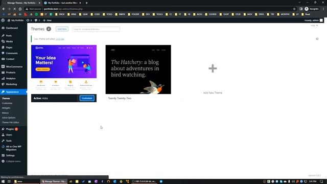
Task: Open Posts in the admin sidebar
Action: (9, 36)
